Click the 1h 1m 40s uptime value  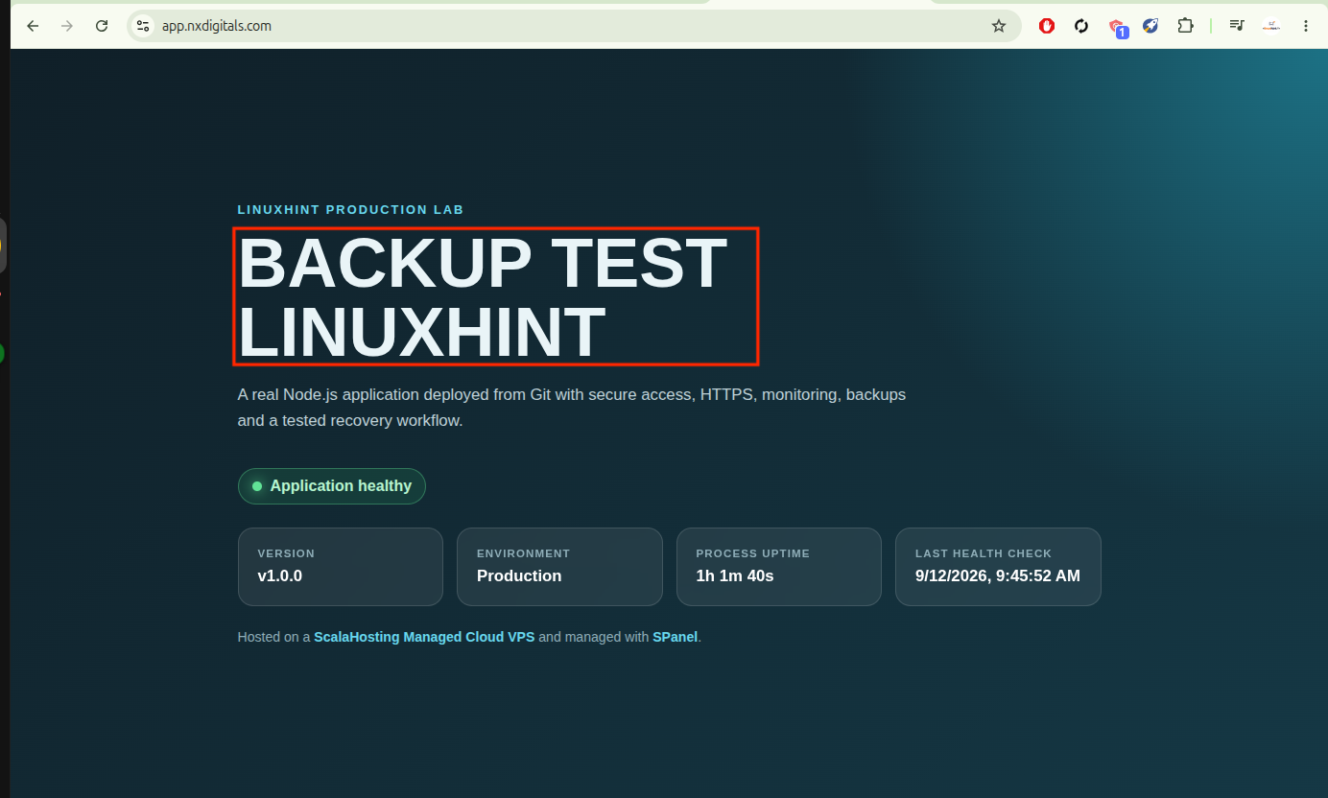(735, 575)
